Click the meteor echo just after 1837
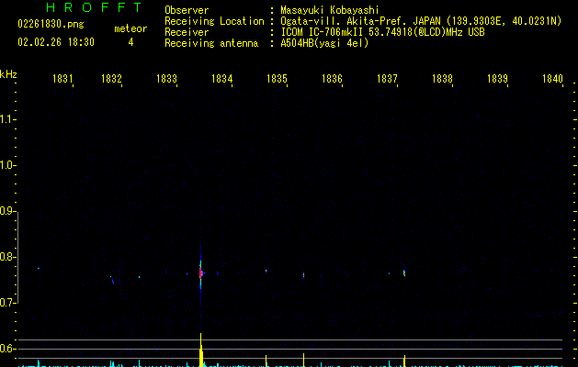The image size is (578, 367). pos(404,272)
